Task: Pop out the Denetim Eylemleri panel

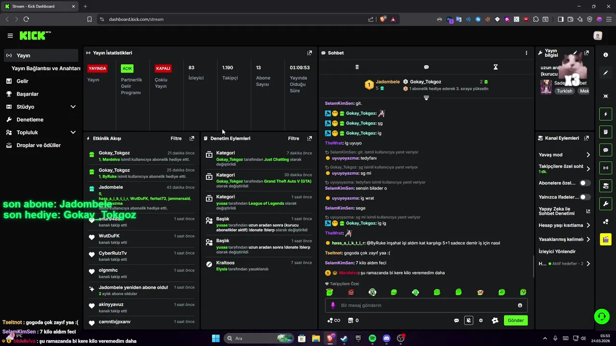Action: [309, 138]
